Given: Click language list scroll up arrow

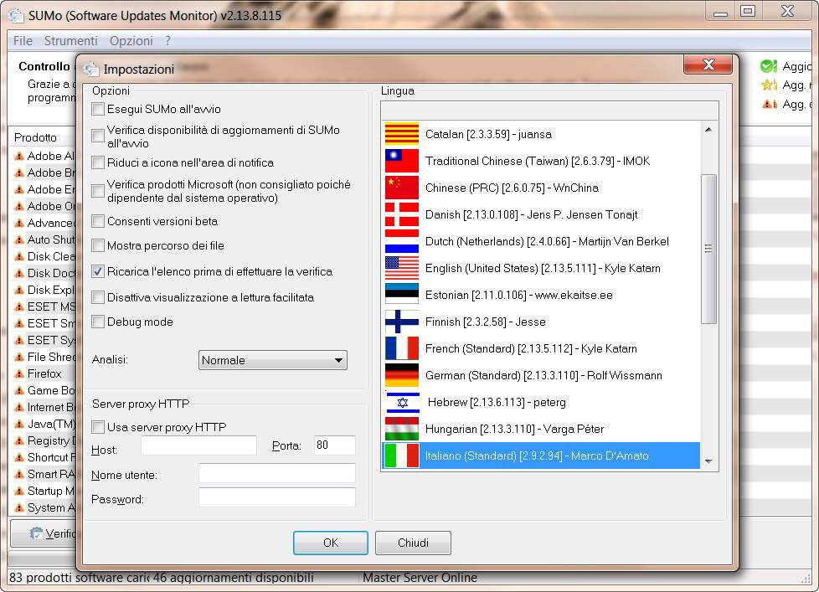Looking at the screenshot, I should click(708, 130).
